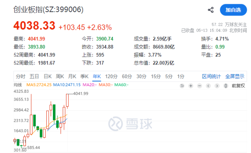
Task: Click 最低 value 3893.80
Action: pos(37,47)
